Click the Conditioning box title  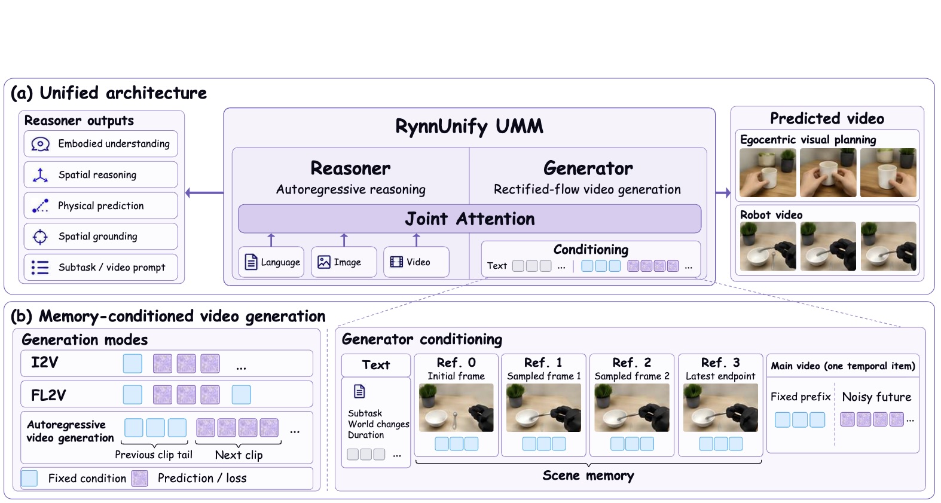pyautogui.click(x=591, y=250)
